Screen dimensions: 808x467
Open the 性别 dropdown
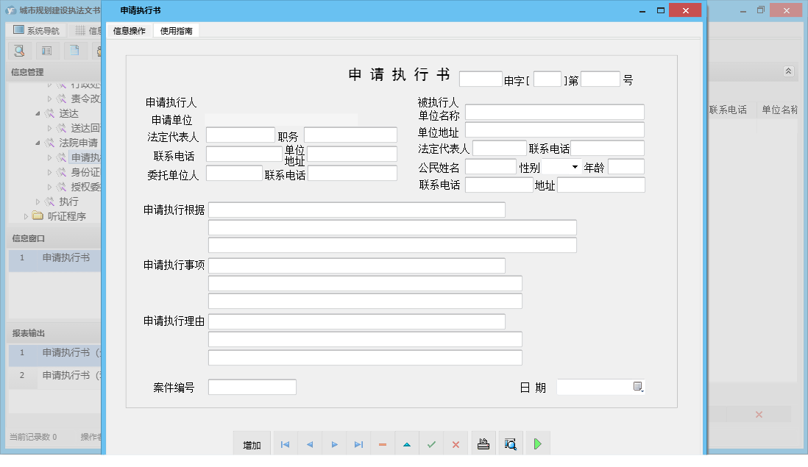(575, 168)
